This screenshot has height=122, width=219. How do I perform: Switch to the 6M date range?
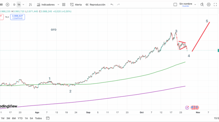[14, 118]
